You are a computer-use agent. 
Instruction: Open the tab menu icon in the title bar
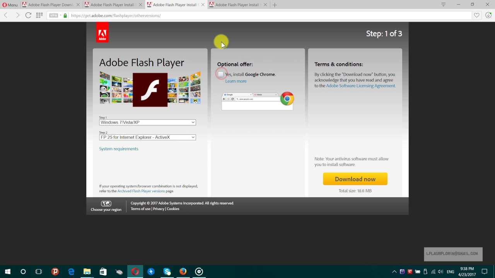444,5
